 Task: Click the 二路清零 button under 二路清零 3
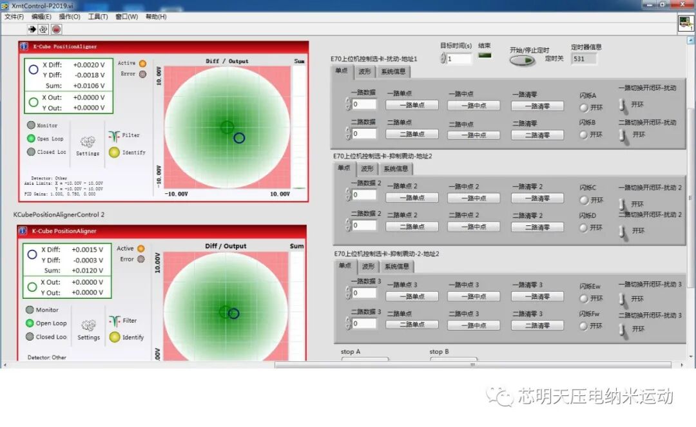[537, 325]
